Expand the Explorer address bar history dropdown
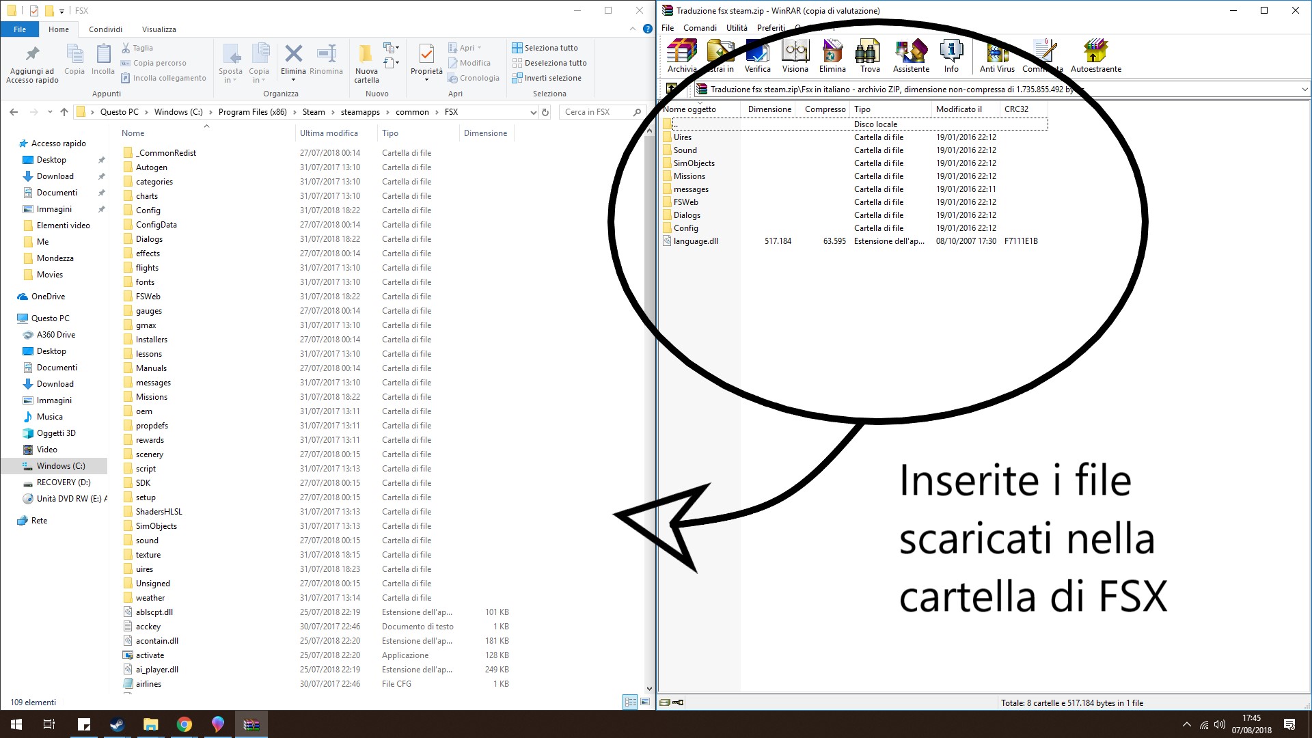The width and height of the screenshot is (1312, 738). (x=533, y=112)
